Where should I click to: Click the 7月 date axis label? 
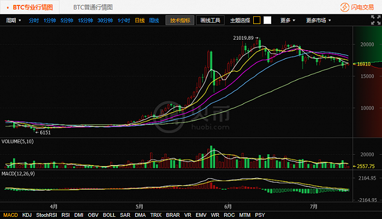[x=314, y=206]
